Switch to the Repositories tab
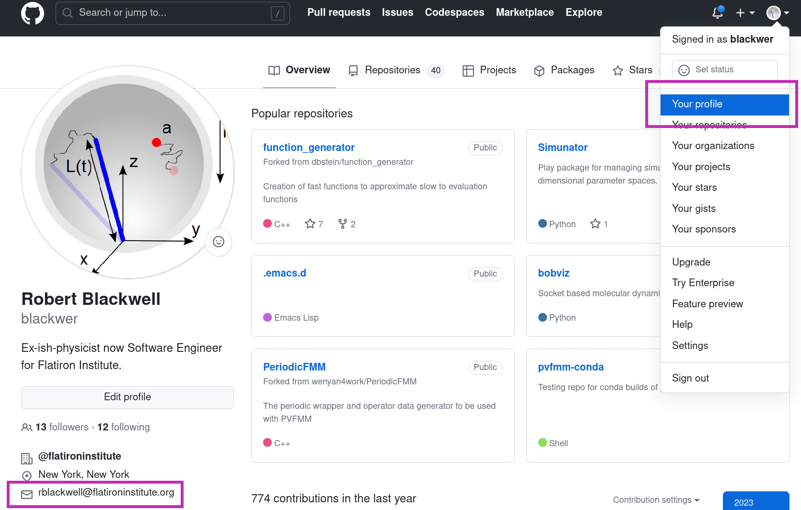 397,70
